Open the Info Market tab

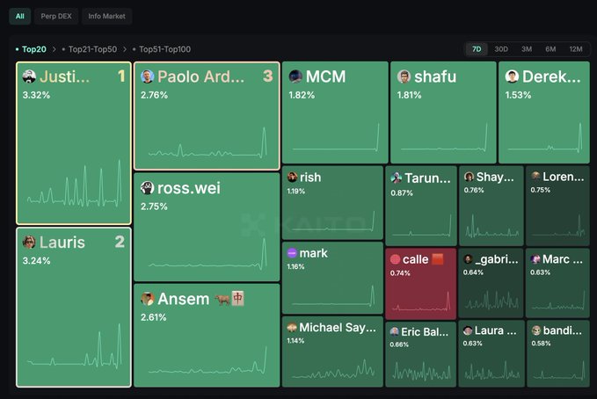pyautogui.click(x=106, y=17)
